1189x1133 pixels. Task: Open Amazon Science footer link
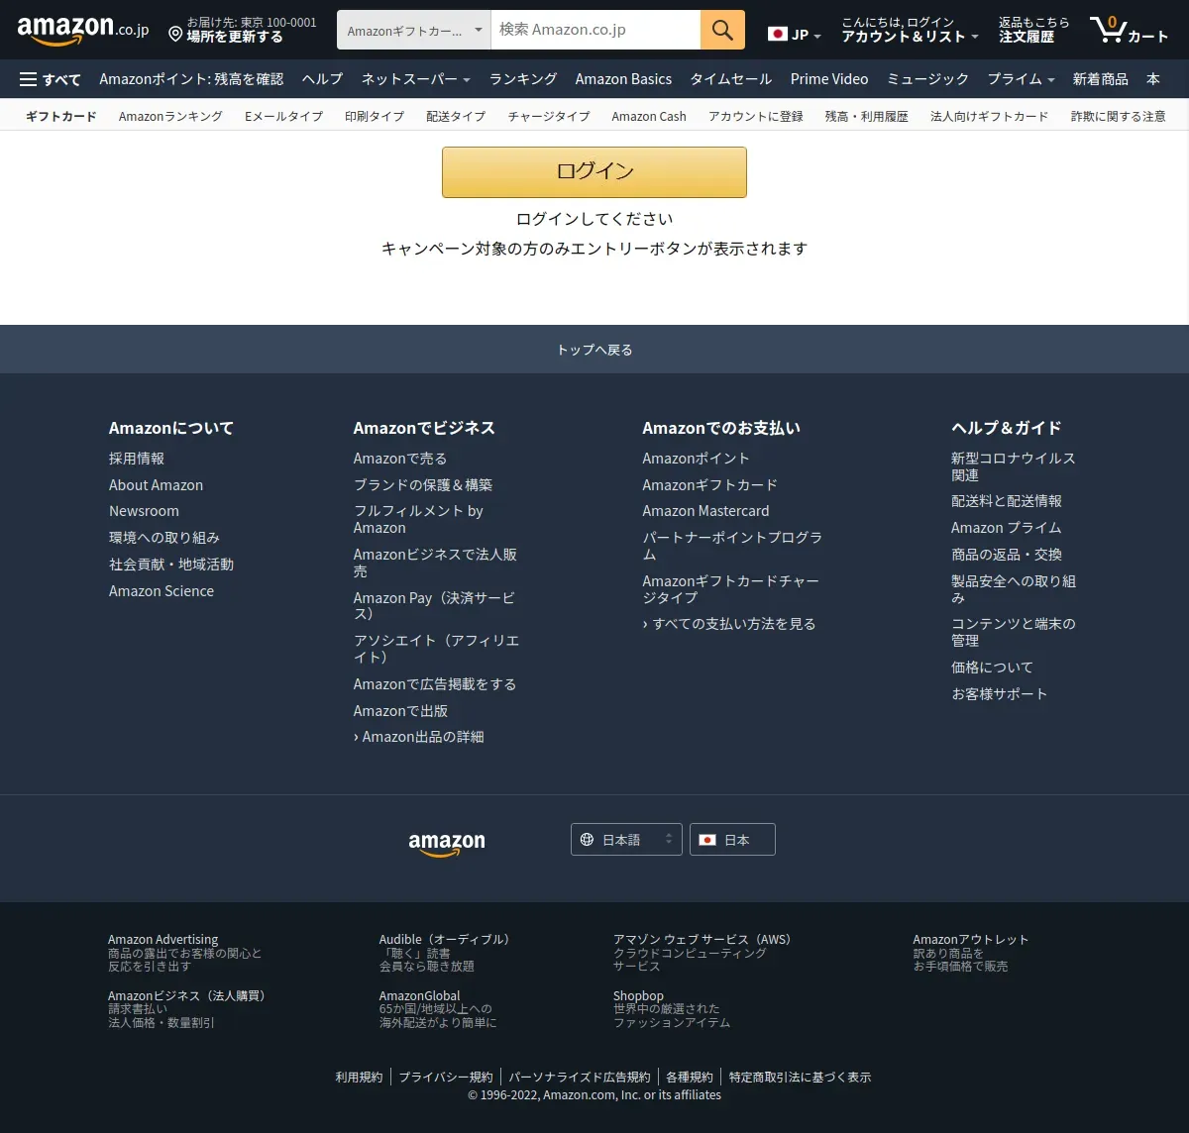tap(162, 591)
